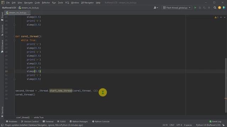Click line number 33 in gutter
227x127 pixels.
[x=6, y=71]
